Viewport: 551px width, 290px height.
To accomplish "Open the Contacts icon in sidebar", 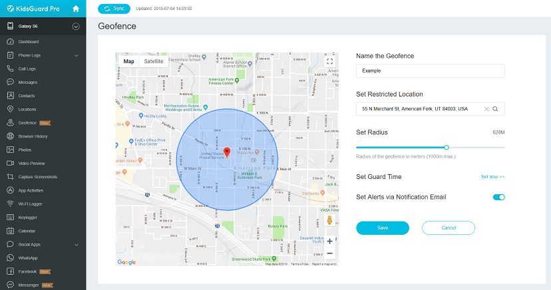I will point(10,96).
